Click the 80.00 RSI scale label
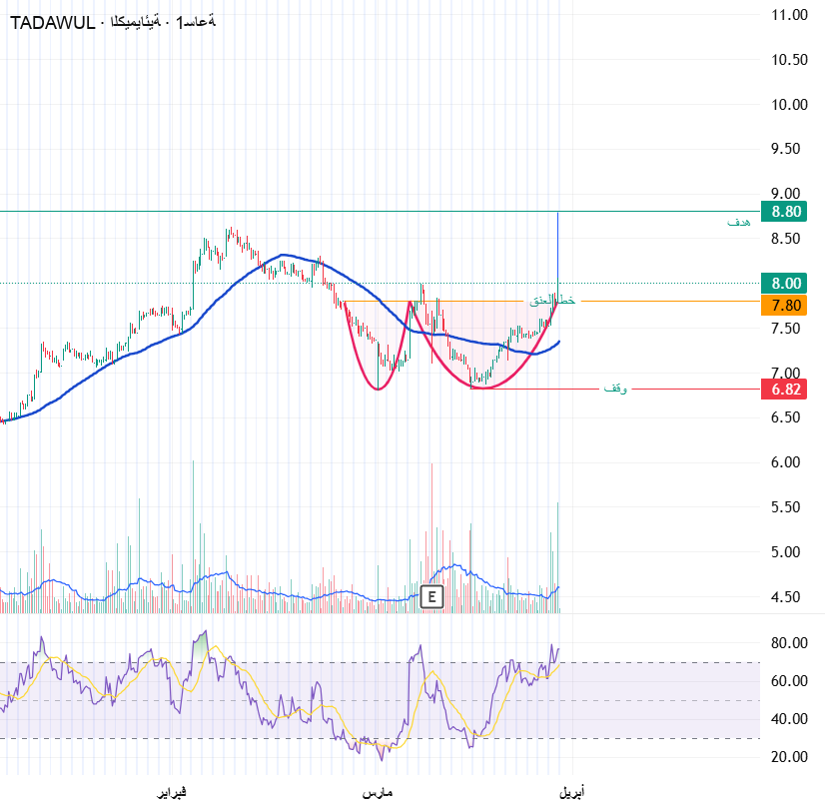Viewport: 825px width, 810px height. (789, 643)
